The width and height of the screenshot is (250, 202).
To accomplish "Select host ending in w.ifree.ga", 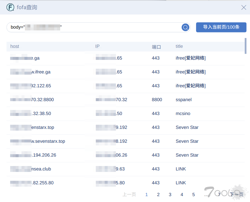I will 30,72.
